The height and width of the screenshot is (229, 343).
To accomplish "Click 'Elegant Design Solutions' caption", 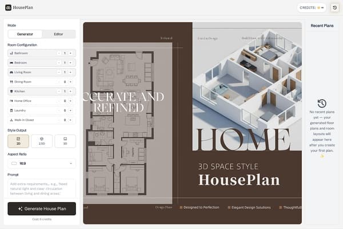I will pos(251,207).
